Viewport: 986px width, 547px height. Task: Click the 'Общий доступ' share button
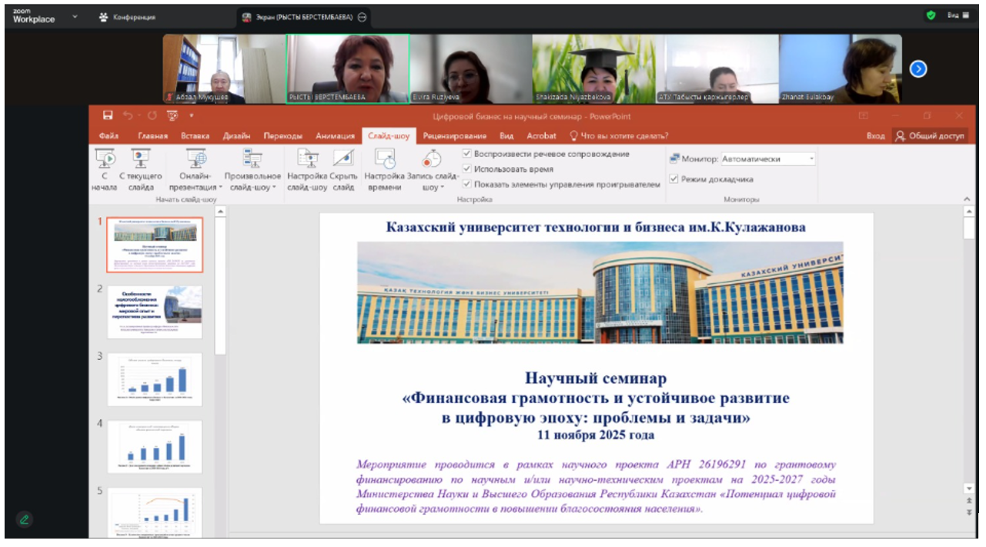click(x=932, y=135)
